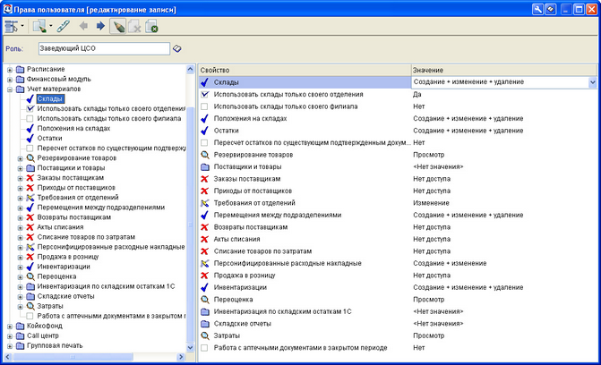Click the Значение column header
The image size is (601, 365).
[504, 70]
